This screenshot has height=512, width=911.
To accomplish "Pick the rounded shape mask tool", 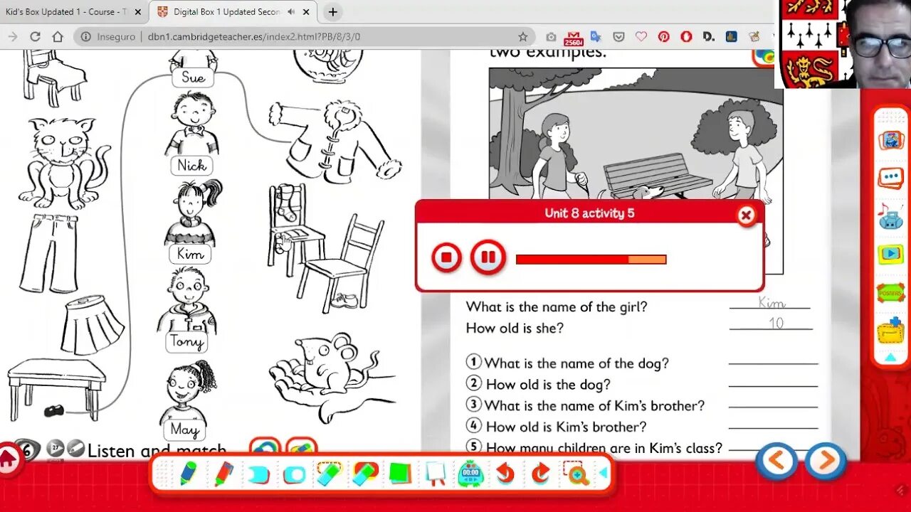I will click(x=294, y=474).
